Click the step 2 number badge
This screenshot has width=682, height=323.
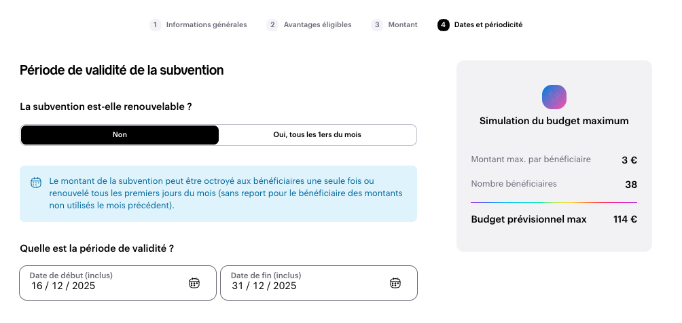pyautogui.click(x=272, y=25)
